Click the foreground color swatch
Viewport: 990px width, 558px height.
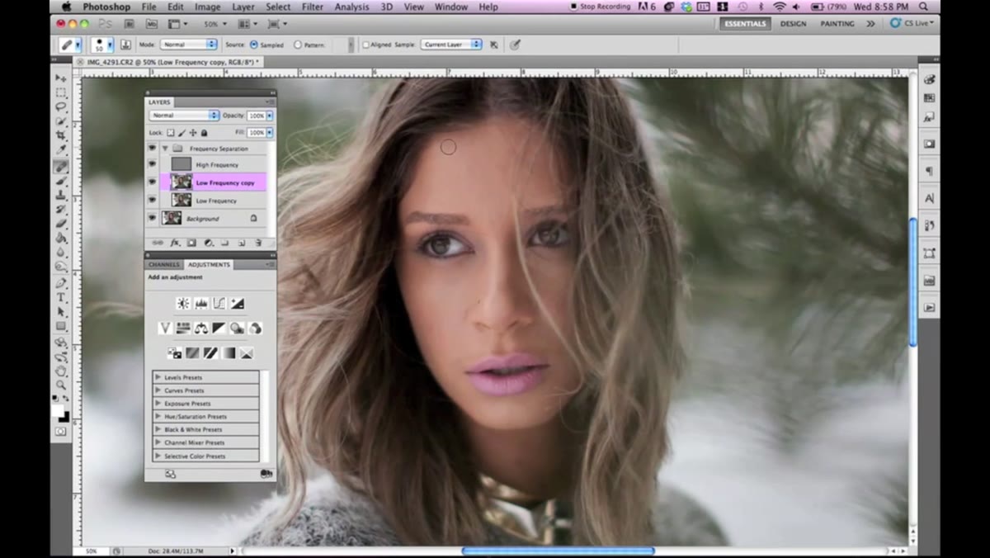[x=59, y=409]
